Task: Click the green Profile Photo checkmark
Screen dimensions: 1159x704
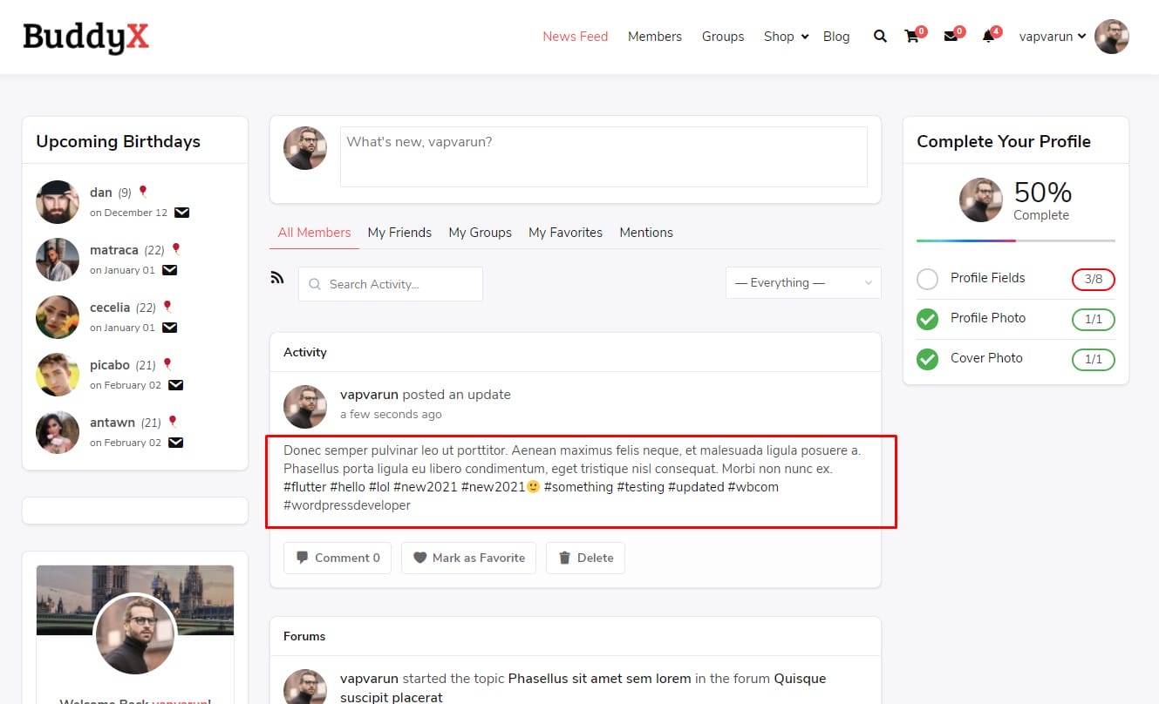Action: 927,319
